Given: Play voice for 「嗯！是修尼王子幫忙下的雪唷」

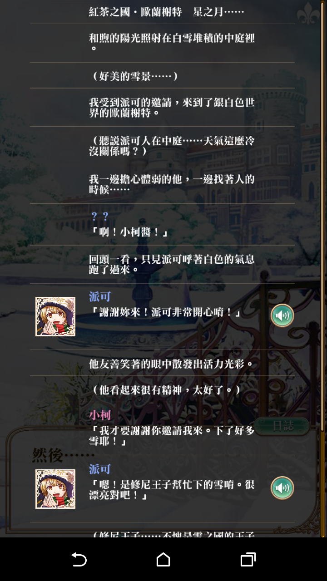Looking at the screenshot, I should 282,488.
